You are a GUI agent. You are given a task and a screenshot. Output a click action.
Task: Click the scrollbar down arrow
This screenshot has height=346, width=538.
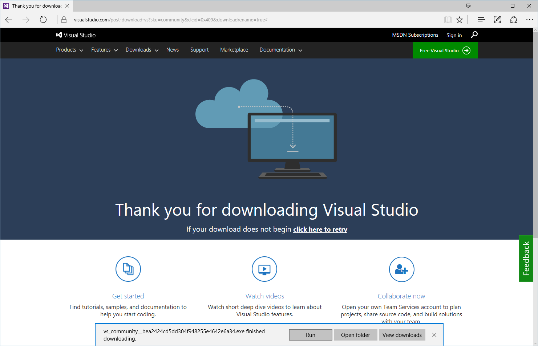(x=535, y=343)
